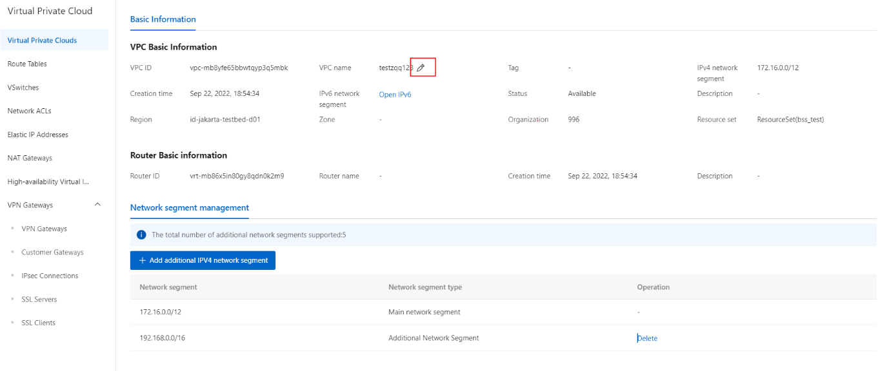Select Network ACLs from sidebar
This screenshot has width=889, height=371.
(29, 111)
